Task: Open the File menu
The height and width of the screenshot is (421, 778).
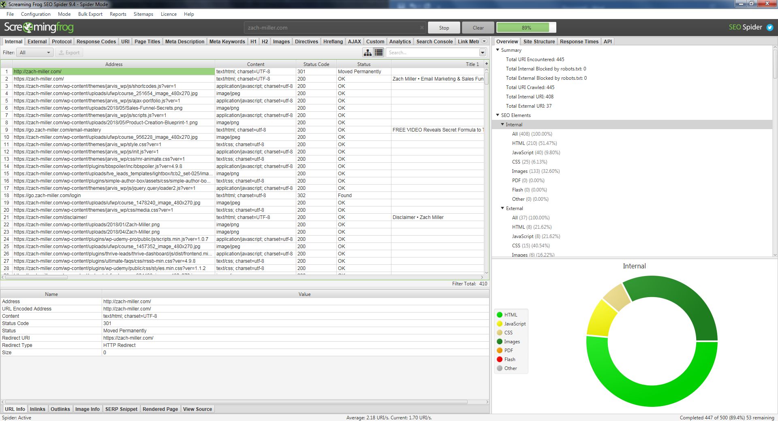Action: (x=10, y=14)
